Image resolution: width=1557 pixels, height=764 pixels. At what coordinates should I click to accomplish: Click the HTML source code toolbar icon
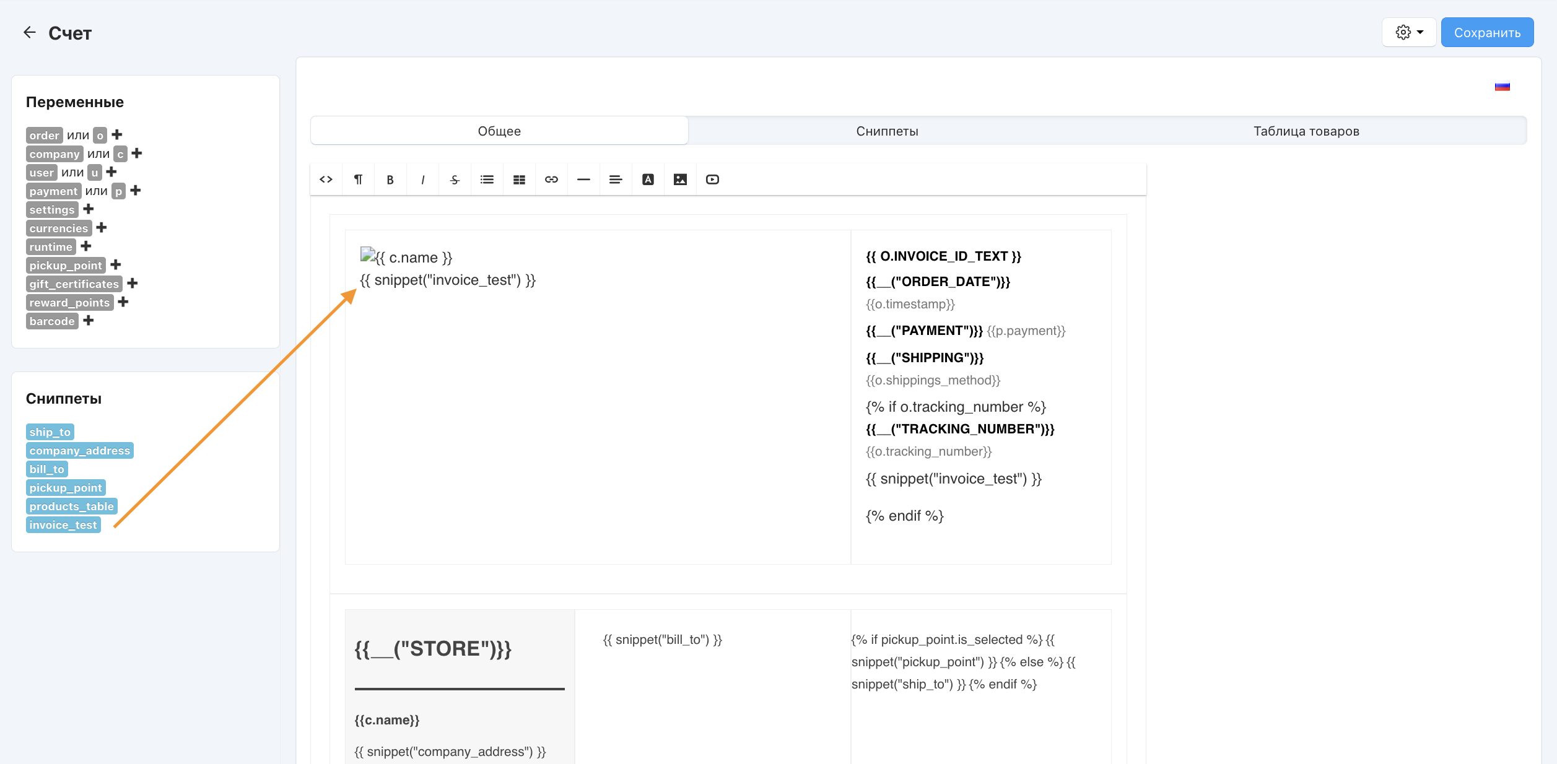(326, 180)
